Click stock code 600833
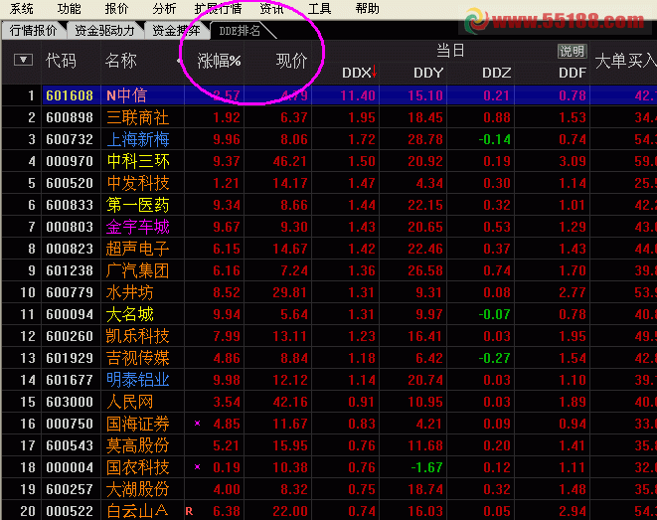Image resolution: width=657 pixels, height=520 pixels. pos(70,205)
